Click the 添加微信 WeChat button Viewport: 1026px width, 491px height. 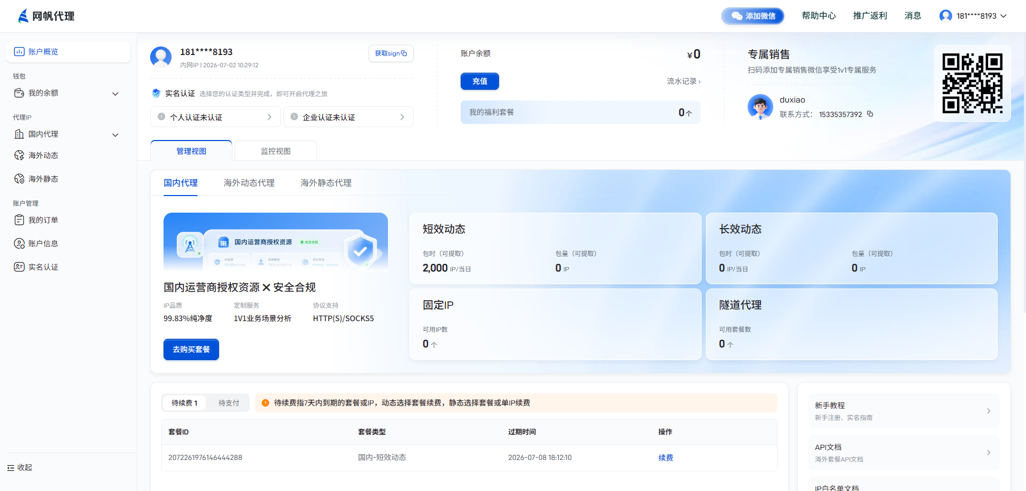coord(753,16)
